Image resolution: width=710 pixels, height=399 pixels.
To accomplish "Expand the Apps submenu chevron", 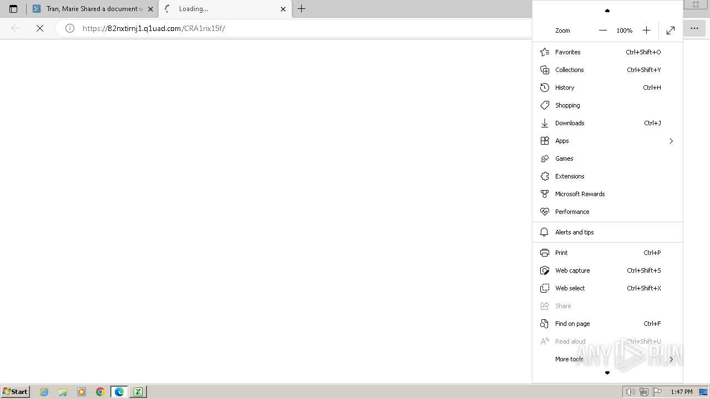I will point(671,141).
